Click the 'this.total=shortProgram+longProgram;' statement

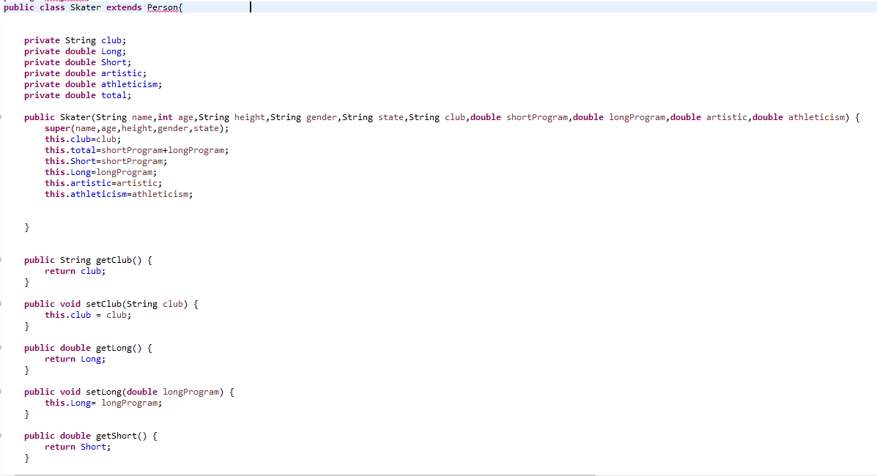[136, 150]
